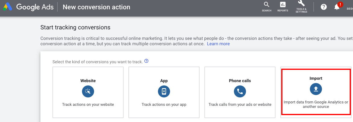Image resolution: width=353 pixels, height=122 pixels.
Task: Click the New conversion action page title
Action: click(96, 7)
